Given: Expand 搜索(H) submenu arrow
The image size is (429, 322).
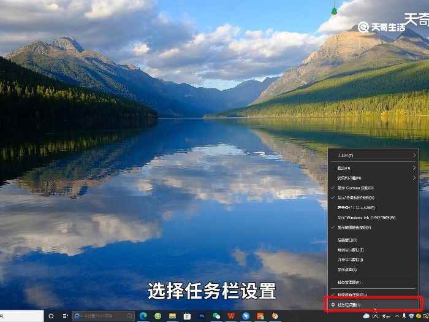Looking at the screenshot, I should [x=414, y=168].
